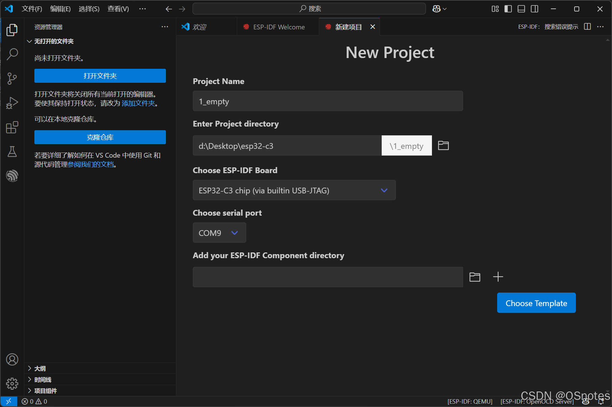The height and width of the screenshot is (407, 612).
Task: Open Run and Debug view
Action: (x=12, y=103)
